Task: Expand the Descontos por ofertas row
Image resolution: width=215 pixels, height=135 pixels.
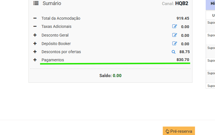Action: pos(35,52)
